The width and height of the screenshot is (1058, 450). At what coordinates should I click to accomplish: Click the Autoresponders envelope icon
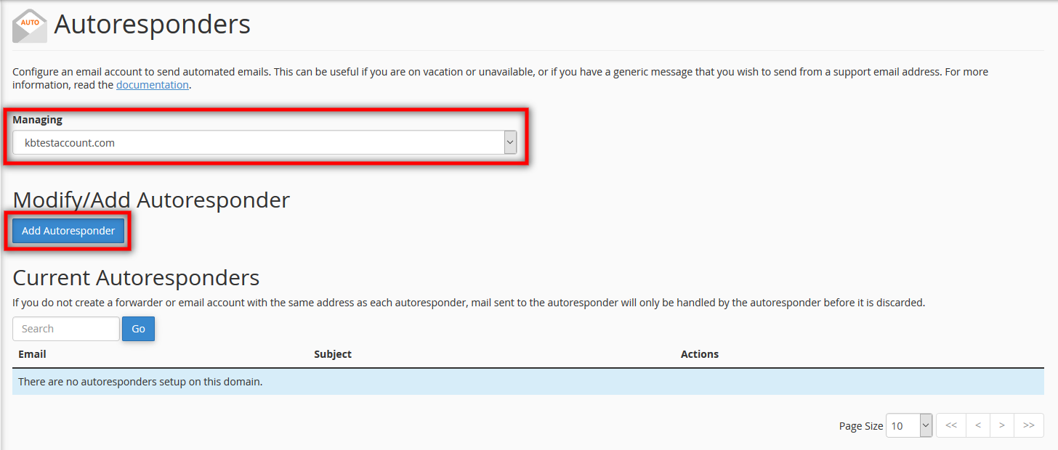click(30, 25)
